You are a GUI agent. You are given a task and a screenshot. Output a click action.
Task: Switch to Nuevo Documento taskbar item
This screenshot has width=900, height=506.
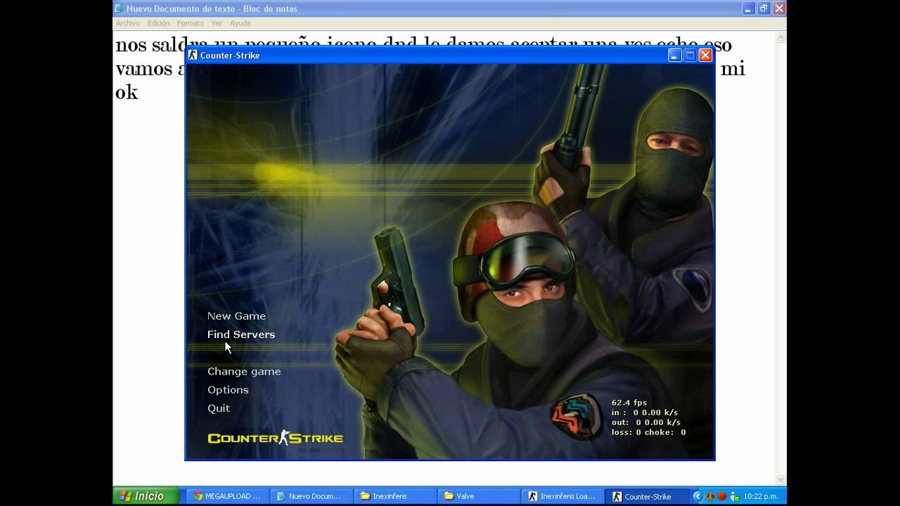click(x=310, y=496)
